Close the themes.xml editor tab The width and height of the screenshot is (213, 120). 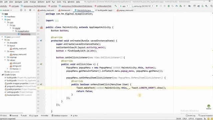coord(72,10)
